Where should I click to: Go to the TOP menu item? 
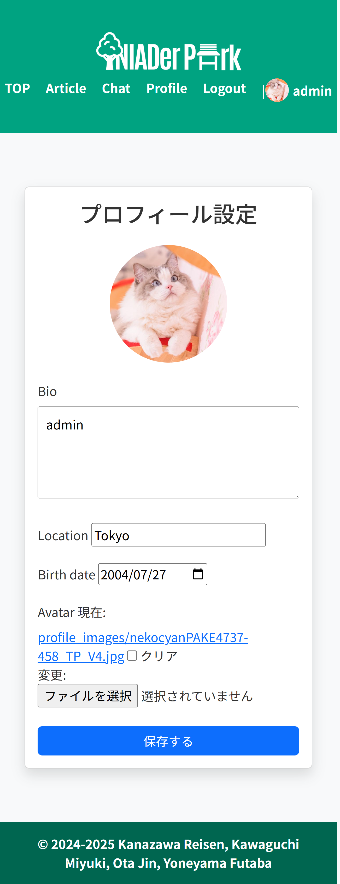coord(17,89)
